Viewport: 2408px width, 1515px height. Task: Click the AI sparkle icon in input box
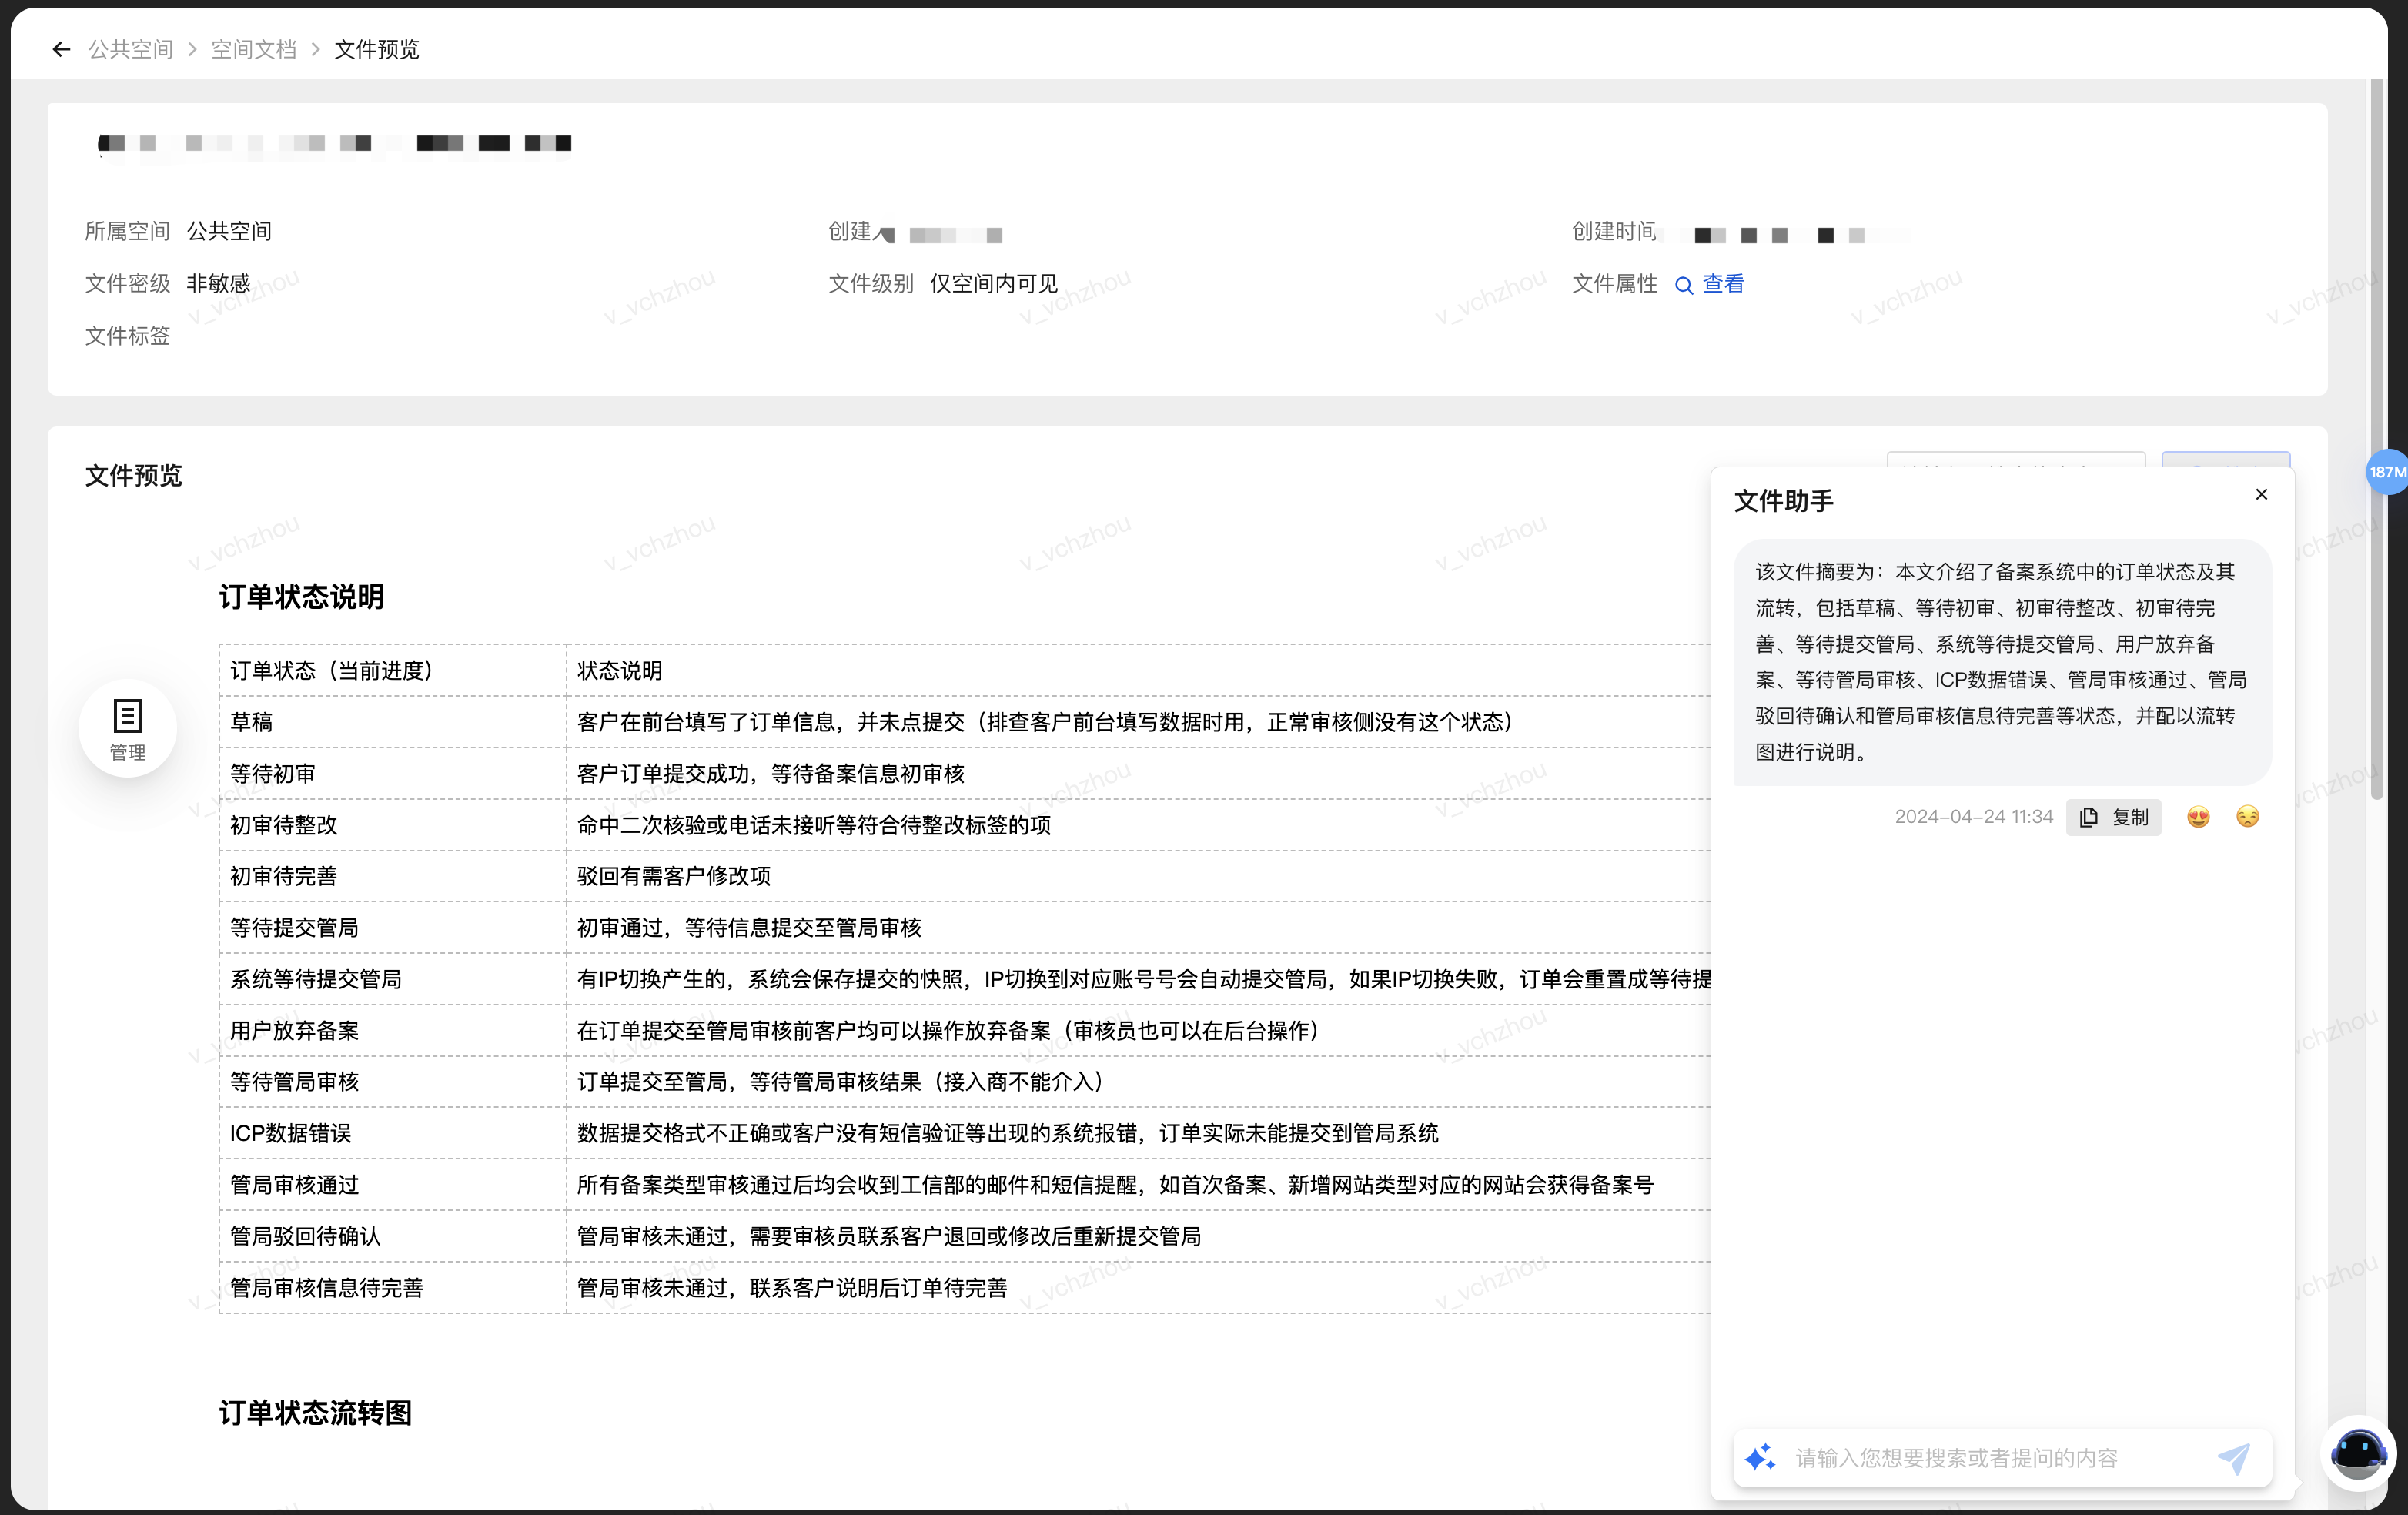(x=1760, y=1457)
